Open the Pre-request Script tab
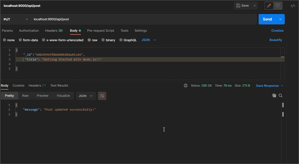Image resolution: width=299 pixels, height=164 pixels. [101, 30]
